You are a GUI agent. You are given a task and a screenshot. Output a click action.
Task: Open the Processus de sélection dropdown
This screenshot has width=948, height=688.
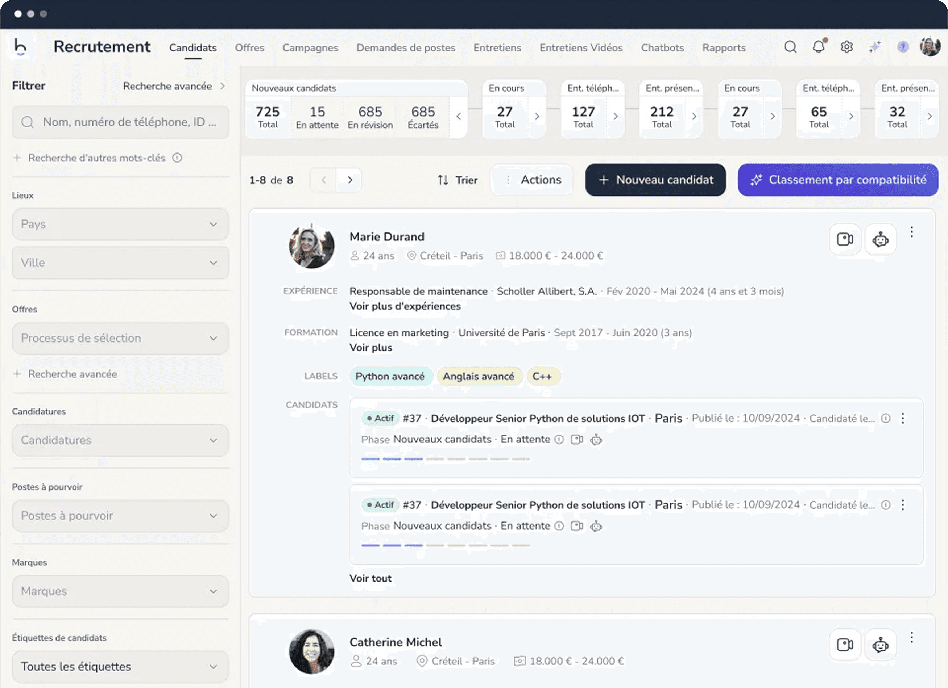click(x=120, y=338)
